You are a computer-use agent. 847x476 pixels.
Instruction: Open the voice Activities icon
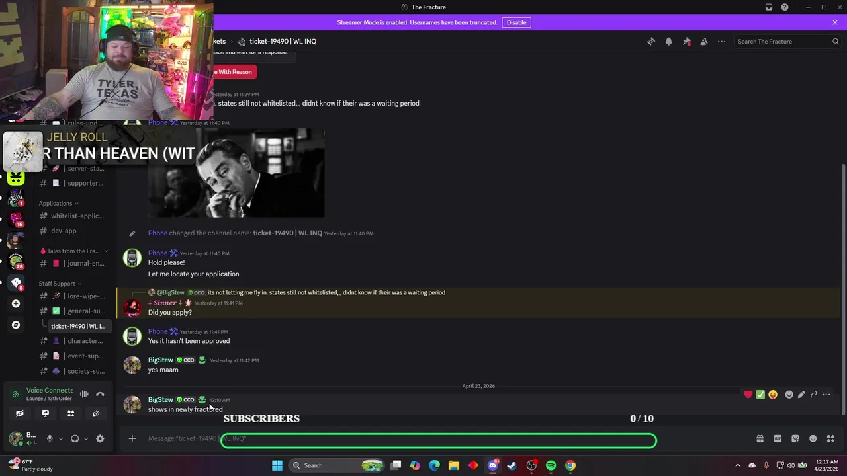click(71, 414)
